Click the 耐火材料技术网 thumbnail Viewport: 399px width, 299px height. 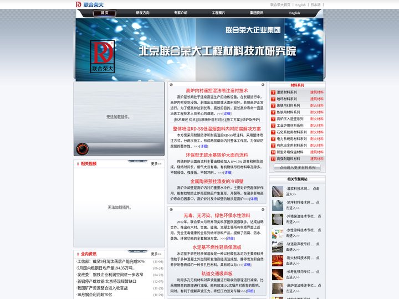coord(278,261)
